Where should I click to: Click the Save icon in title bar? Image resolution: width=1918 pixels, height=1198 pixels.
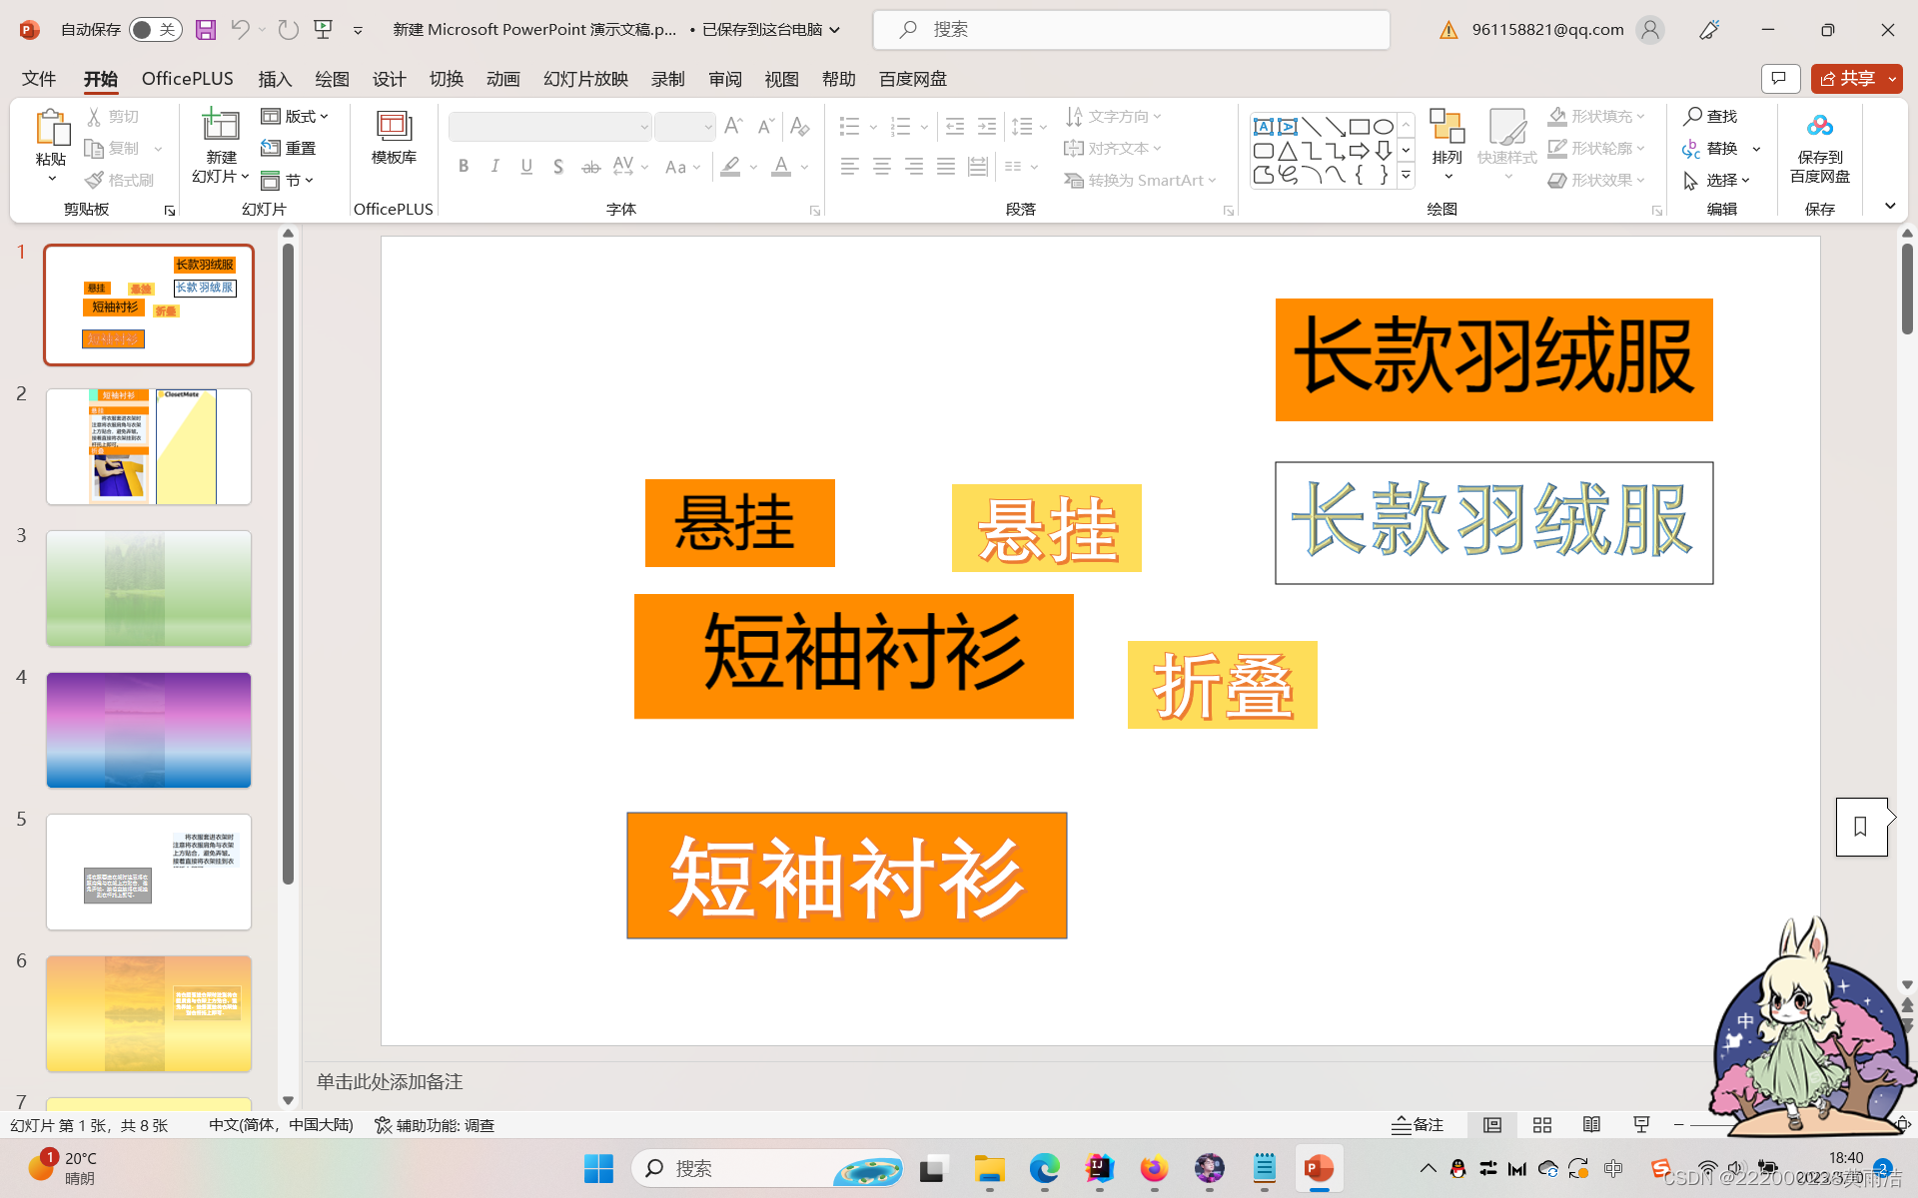tap(206, 30)
